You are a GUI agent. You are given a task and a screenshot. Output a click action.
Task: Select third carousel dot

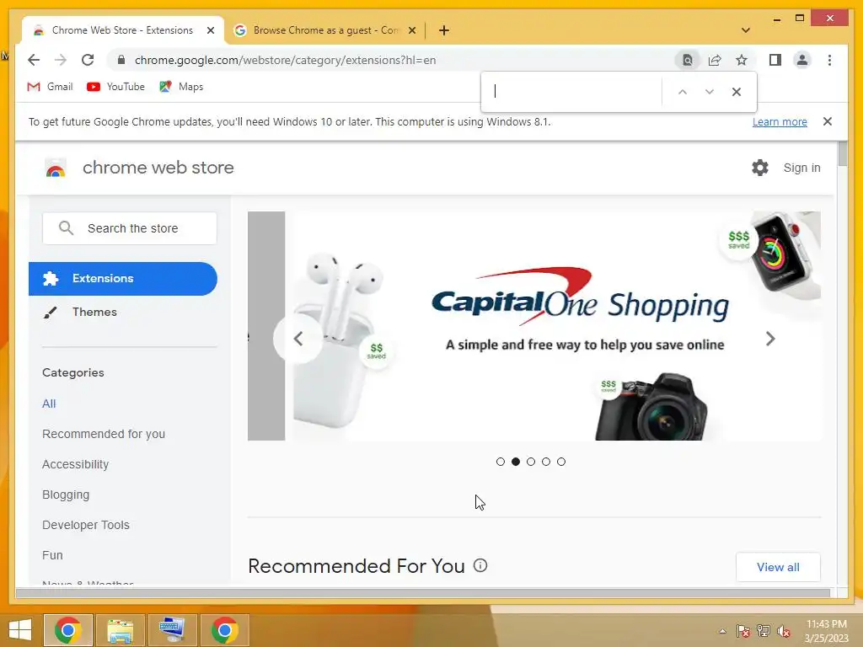[531, 462]
